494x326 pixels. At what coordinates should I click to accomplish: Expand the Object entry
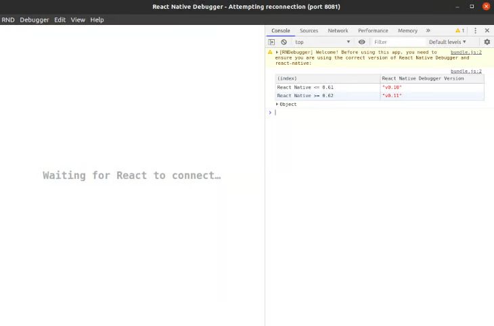click(277, 104)
